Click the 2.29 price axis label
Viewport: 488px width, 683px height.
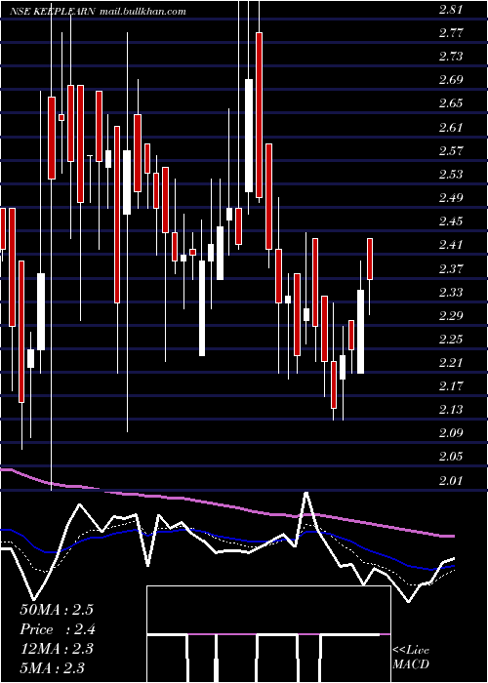tap(451, 316)
